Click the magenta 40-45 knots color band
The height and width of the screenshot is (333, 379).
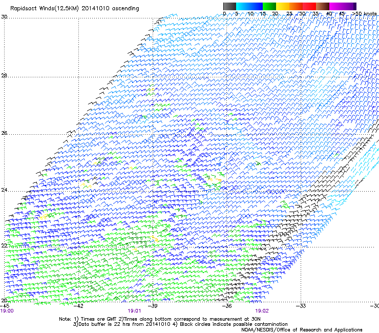click(336, 6)
